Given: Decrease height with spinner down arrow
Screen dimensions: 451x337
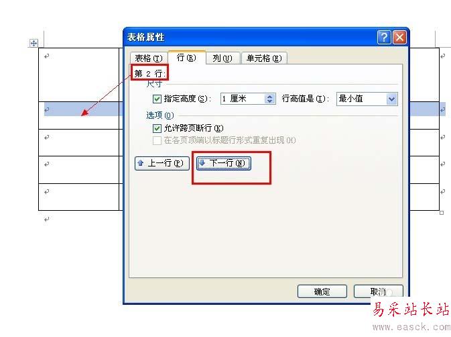Looking at the screenshot, I should pos(269,101).
